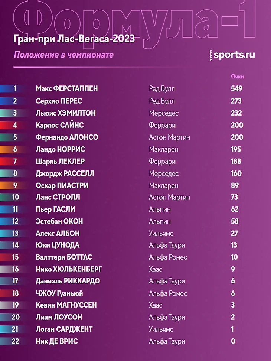Click the Положение в чемпионате subtitle

tap(64, 55)
